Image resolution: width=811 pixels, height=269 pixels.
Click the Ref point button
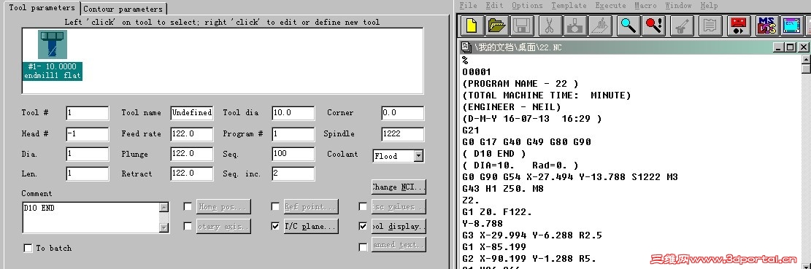pos(311,207)
